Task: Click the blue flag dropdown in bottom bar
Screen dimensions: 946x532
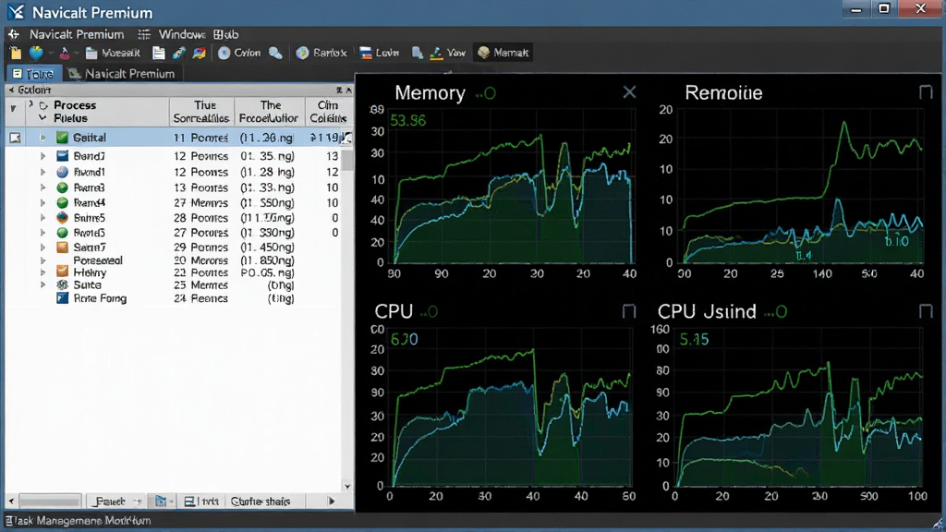Action: [164, 502]
